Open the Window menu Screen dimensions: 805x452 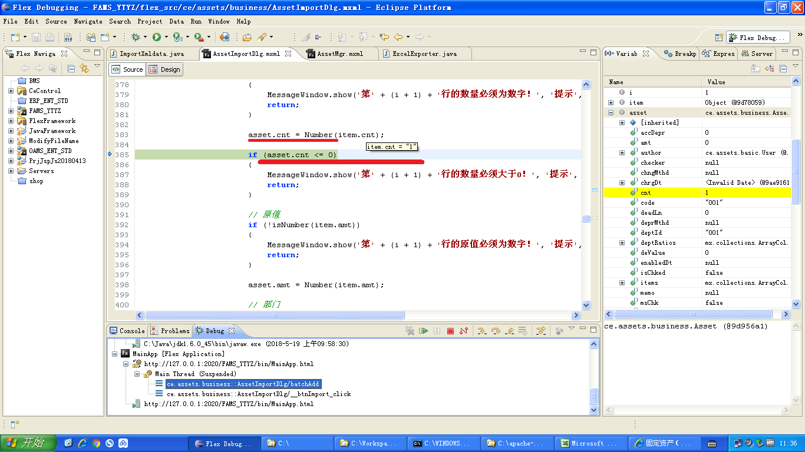(219, 21)
